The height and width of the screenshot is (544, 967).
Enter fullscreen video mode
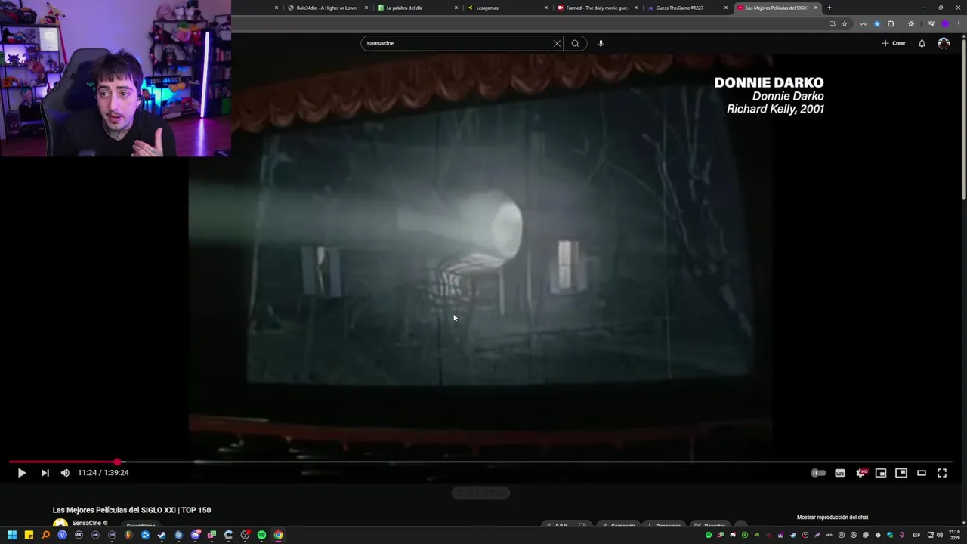pyautogui.click(x=942, y=473)
